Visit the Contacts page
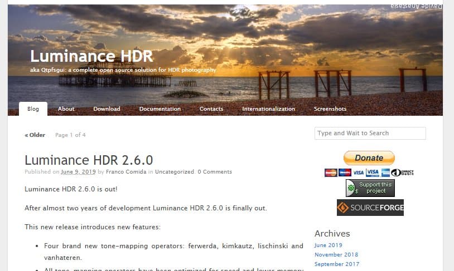The height and width of the screenshot is (271, 454). click(x=211, y=109)
